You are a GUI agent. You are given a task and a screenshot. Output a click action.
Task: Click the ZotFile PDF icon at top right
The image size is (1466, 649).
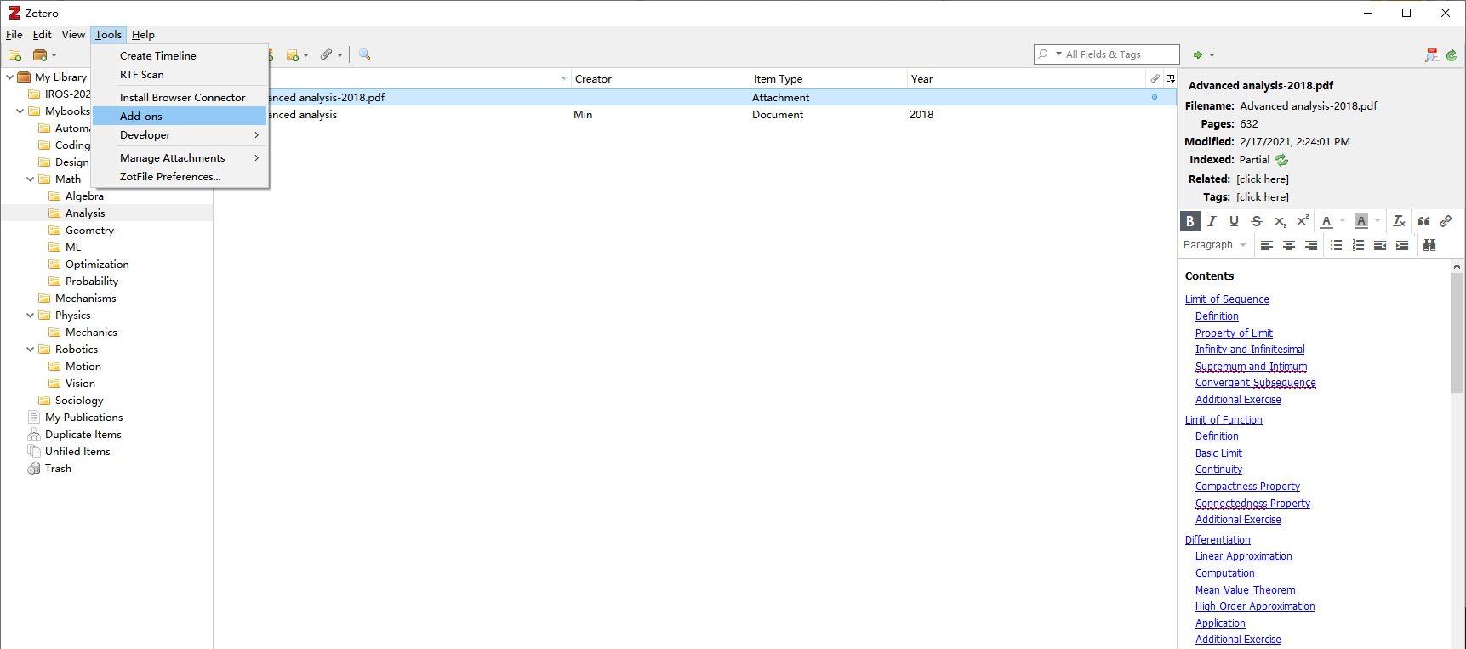[x=1432, y=55]
